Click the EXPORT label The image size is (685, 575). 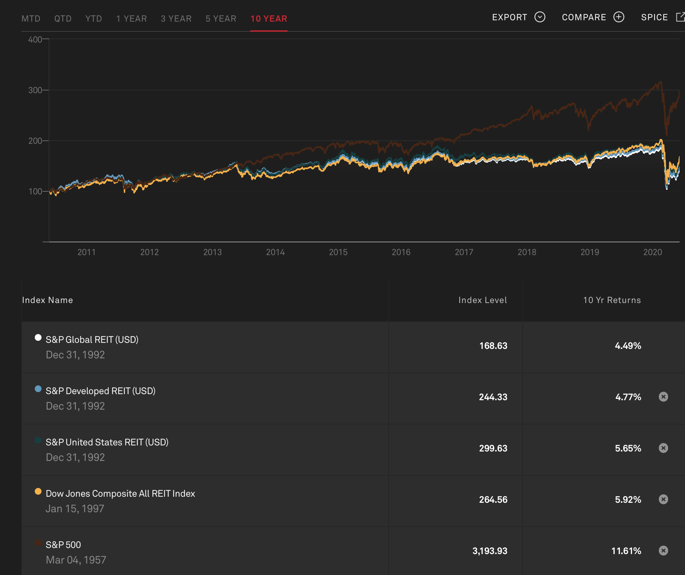510,17
